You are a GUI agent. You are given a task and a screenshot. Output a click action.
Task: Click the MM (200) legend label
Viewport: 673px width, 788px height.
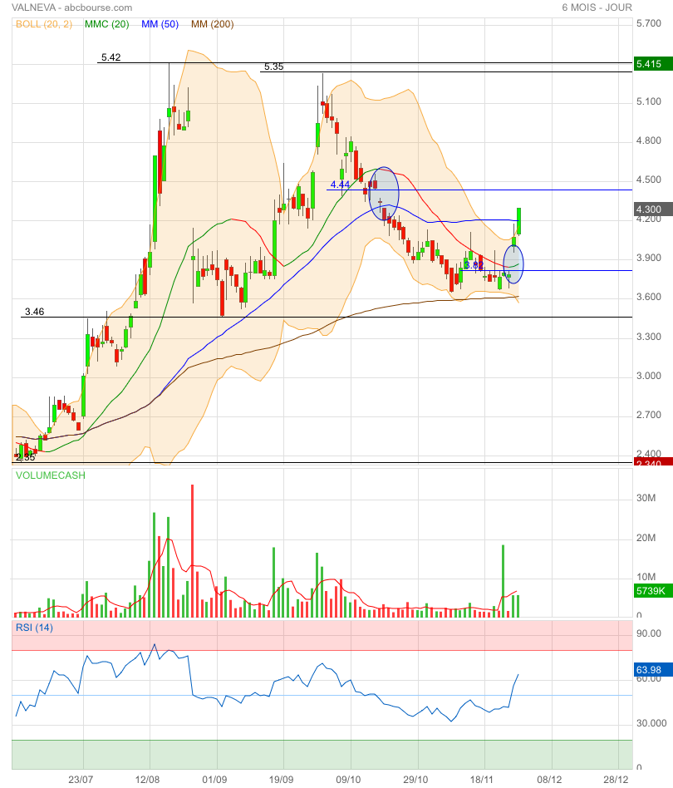pyautogui.click(x=212, y=24)
